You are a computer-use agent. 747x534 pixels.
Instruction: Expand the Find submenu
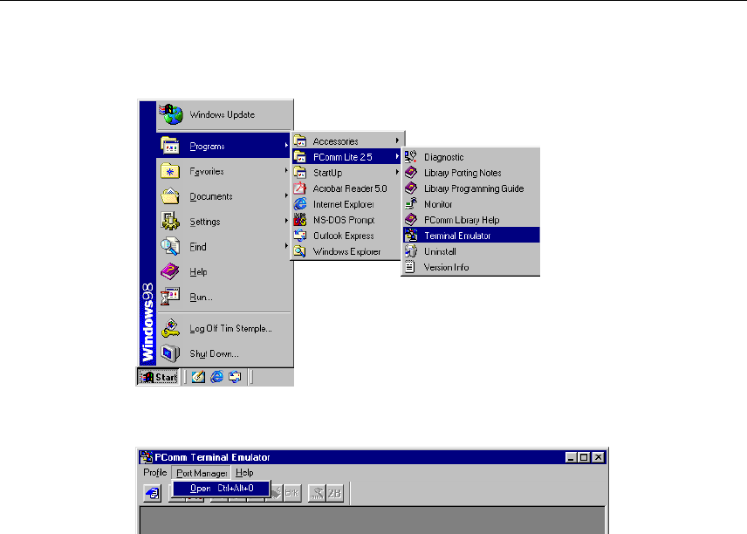[x=224, y=247]
